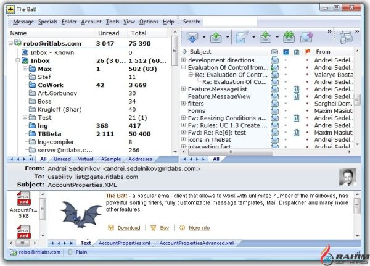370x266 pixels.
Task: Click the Create New Message pencil icon
Action: click(242, 37)
